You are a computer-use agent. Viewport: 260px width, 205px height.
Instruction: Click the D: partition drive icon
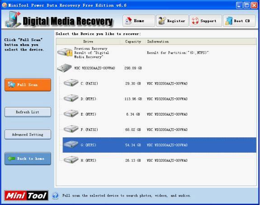coord(71,98)
